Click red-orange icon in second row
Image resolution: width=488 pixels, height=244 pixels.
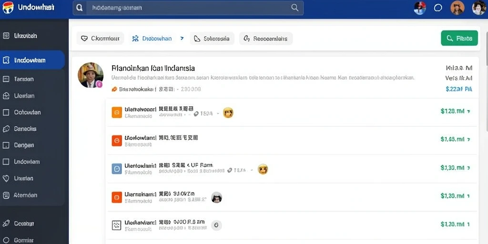click(x=117, y=141)
